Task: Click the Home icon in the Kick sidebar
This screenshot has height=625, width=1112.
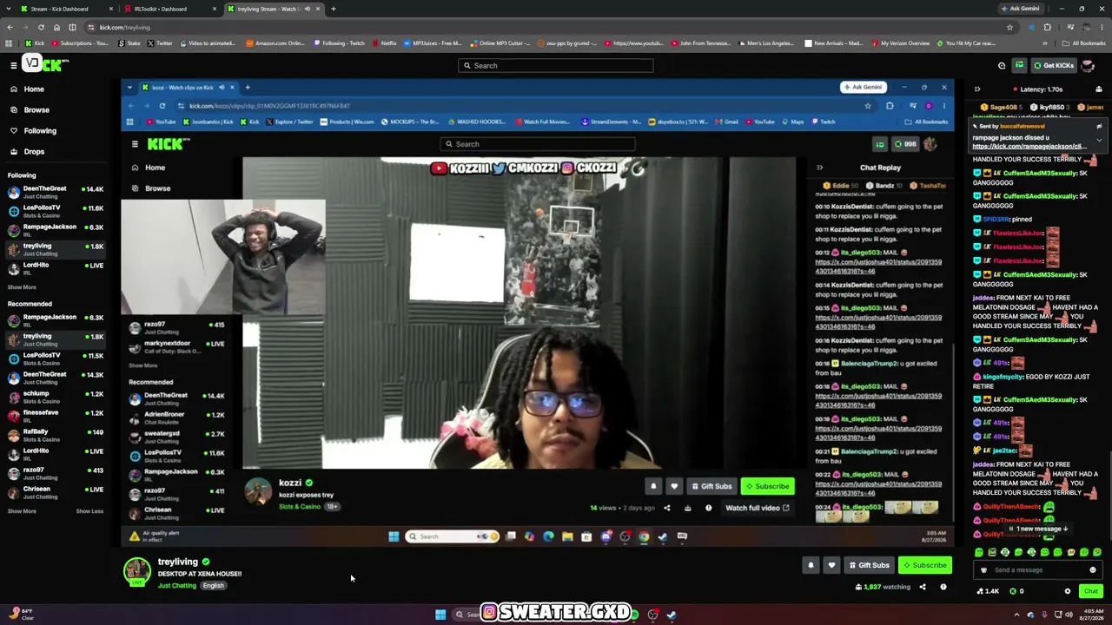Action: tap(14, 89)
